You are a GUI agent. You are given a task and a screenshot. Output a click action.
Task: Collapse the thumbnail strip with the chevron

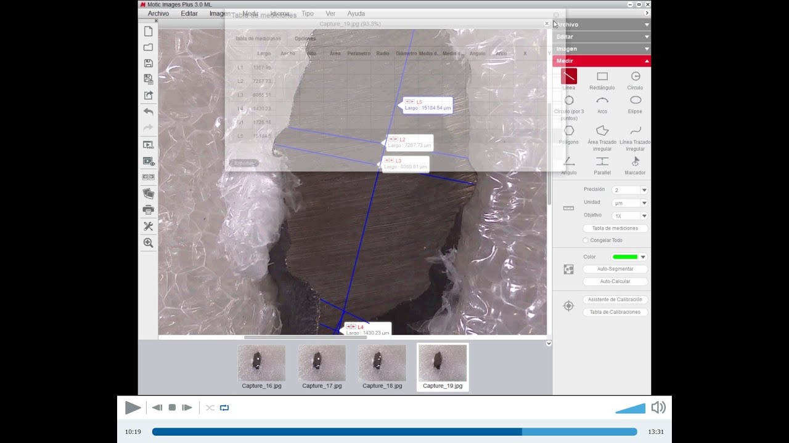[x=549, y=343]
